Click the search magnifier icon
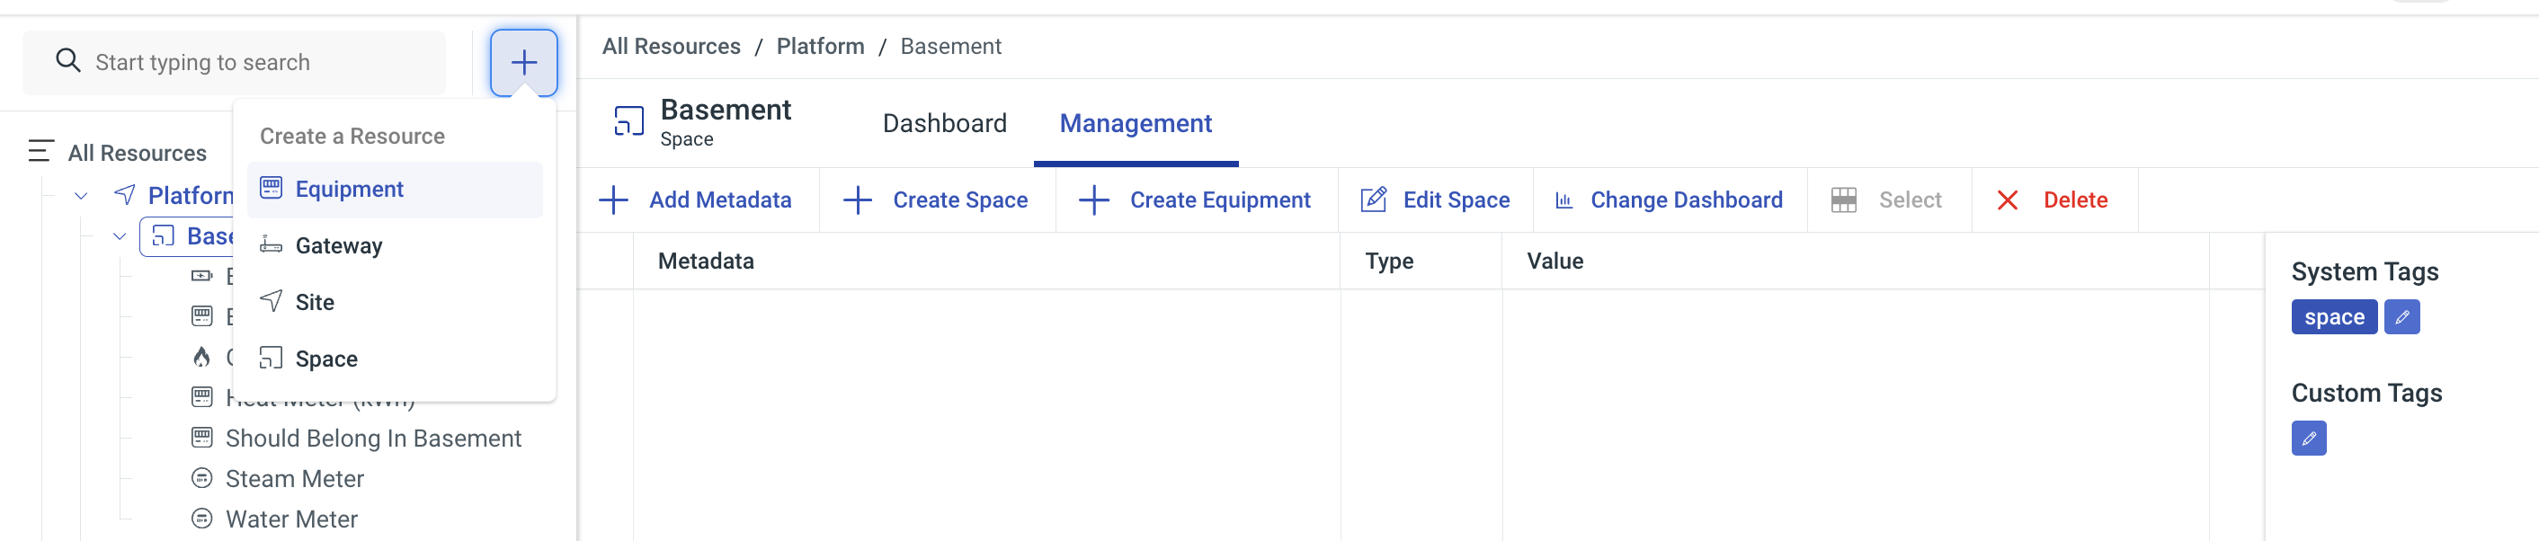The image size is (2539, 541). click(68, 61)
